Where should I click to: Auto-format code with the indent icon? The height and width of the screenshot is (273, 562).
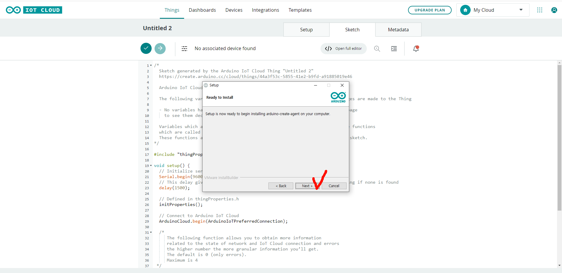click(394, 49)
